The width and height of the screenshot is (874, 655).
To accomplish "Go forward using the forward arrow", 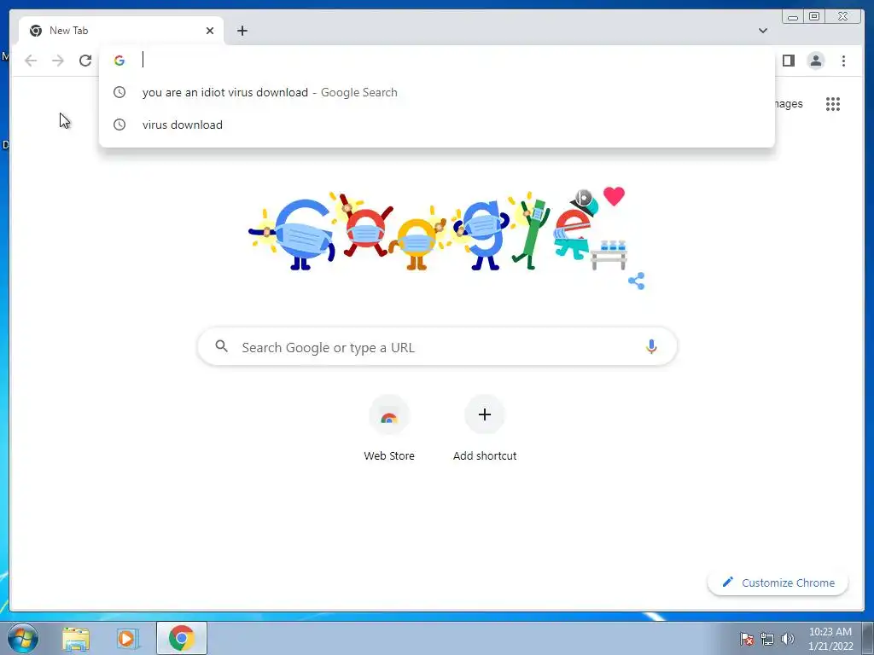I will click(x=58, y=61).
